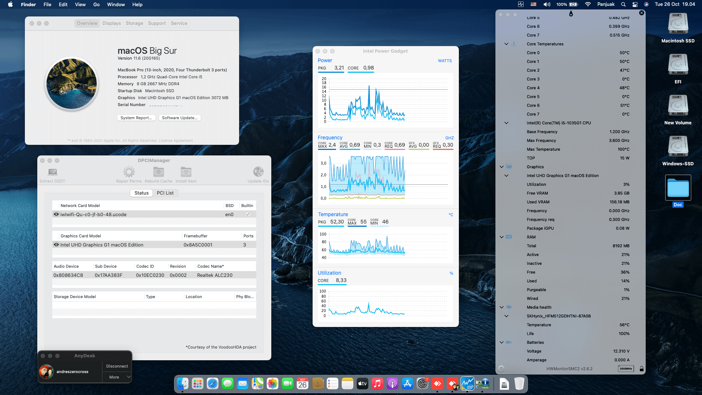Viewport: 702px width, 395px height.
Task: Select the Doc folder on desktop
Action: coord(678,188)
